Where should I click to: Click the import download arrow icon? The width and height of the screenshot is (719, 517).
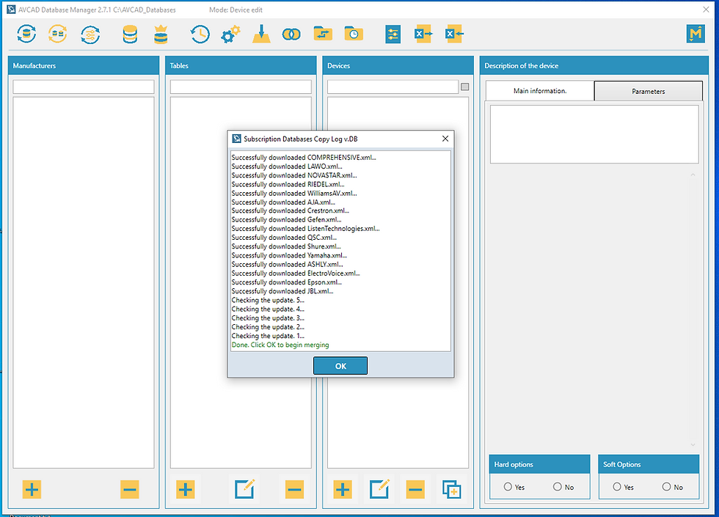[x=261, y=34]
